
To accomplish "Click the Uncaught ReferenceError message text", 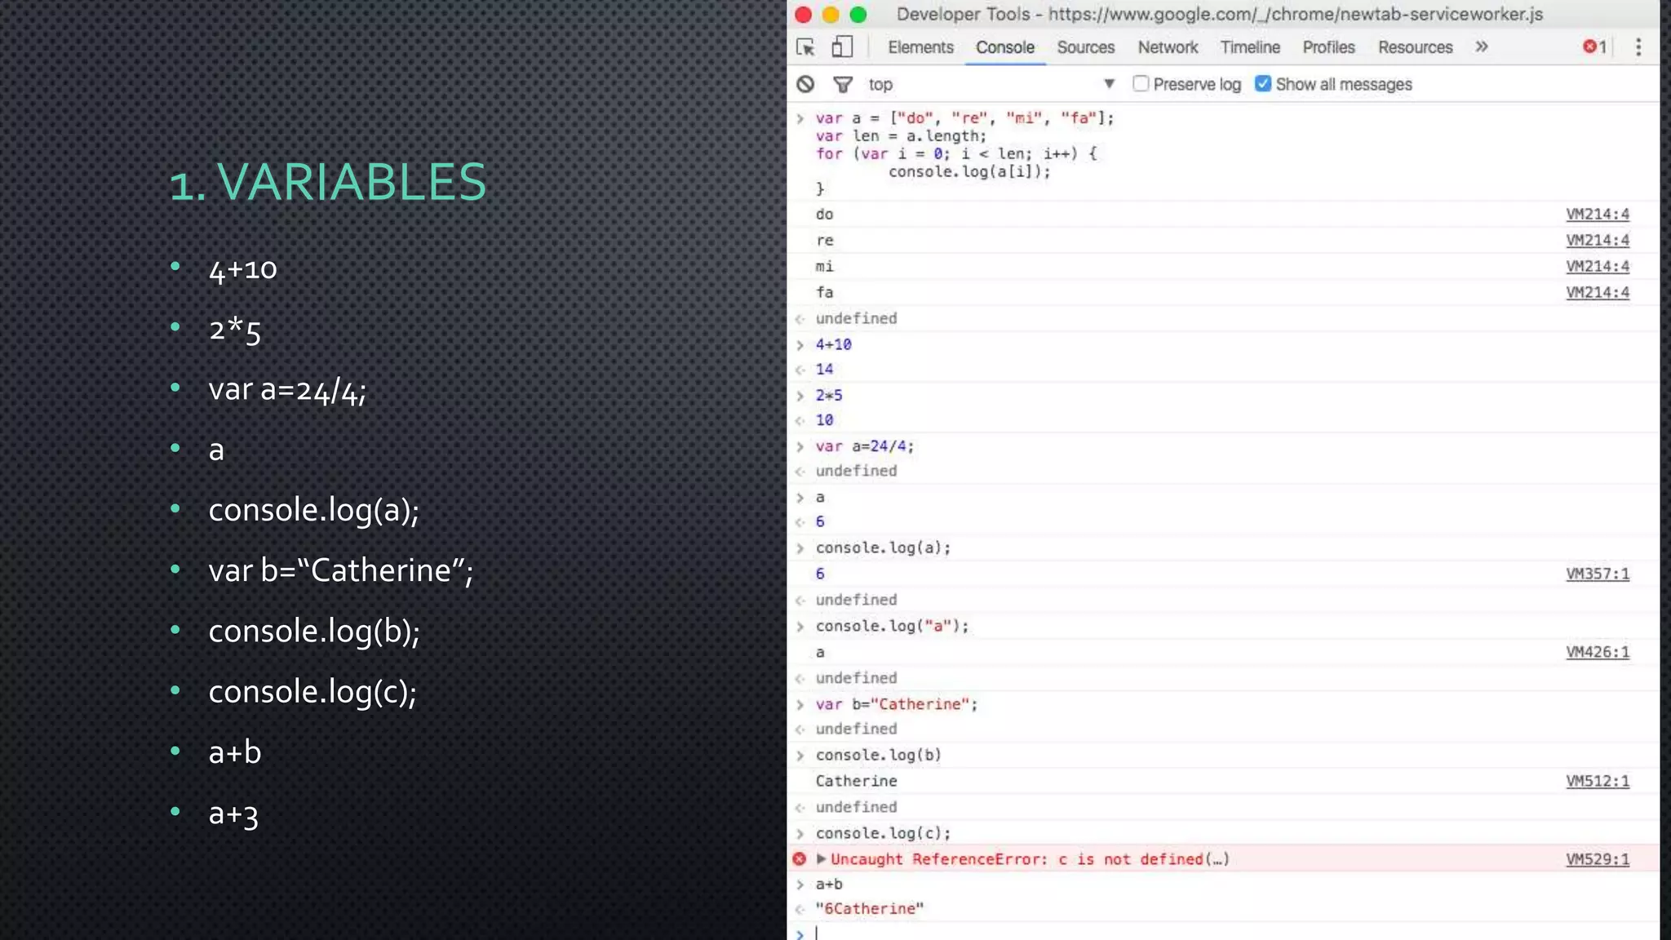I will [x=1030, y=859].
